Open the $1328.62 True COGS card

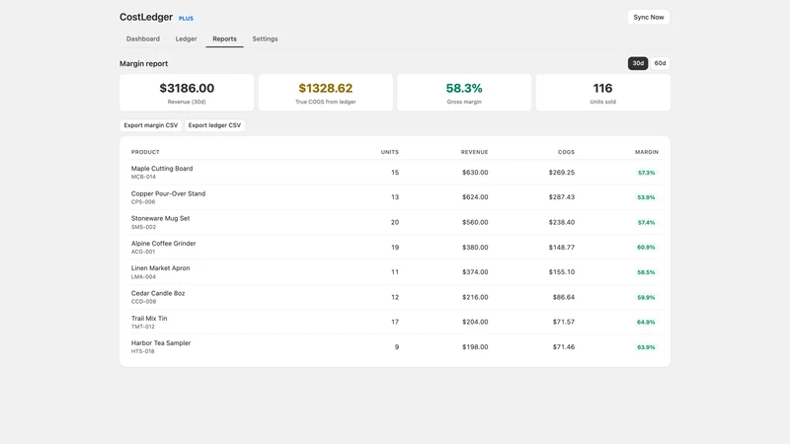coord(326,93)
